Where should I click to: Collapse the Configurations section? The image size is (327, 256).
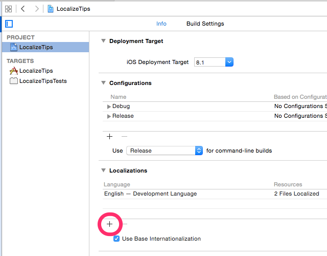click(x=103, y=83)
